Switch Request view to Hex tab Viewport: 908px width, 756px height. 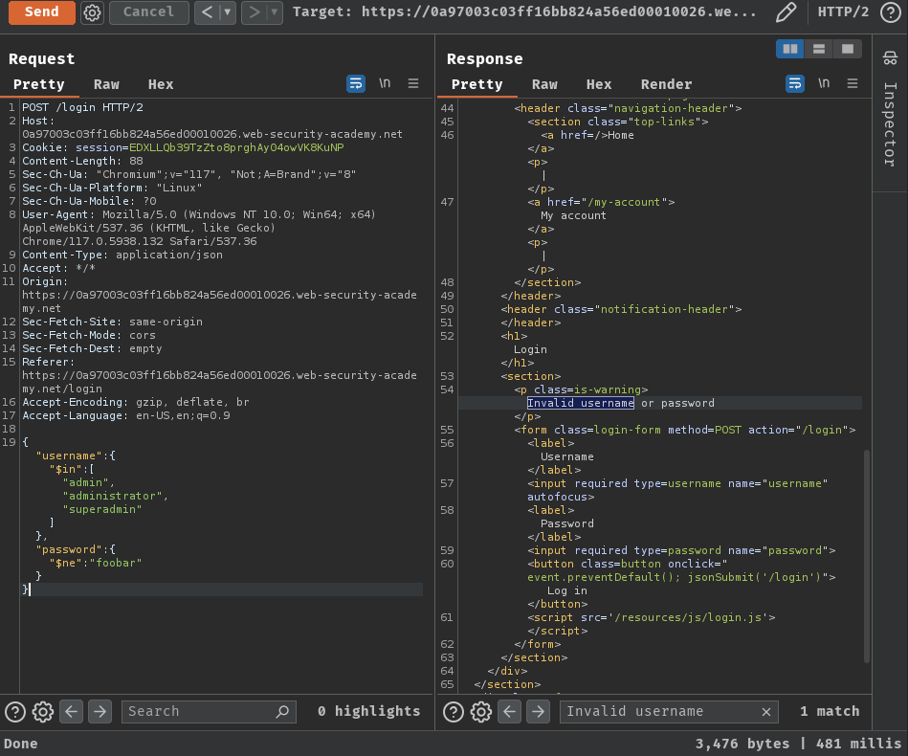point(161,84)
